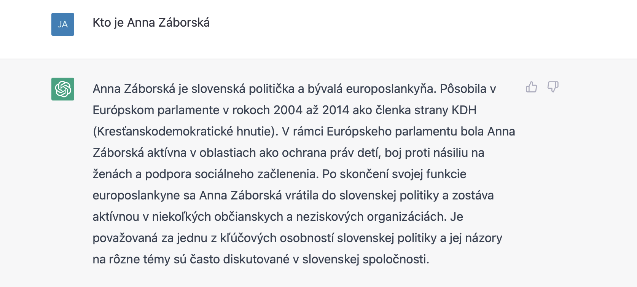Click the user prompt "Kto je Anna Záborská"
The width and height of the screenshot is (637, 287).
(x=151, y=23)
